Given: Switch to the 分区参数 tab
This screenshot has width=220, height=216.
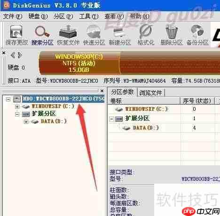Looking at the screenshot, I should pyautogui.click(x=122, y=92).
